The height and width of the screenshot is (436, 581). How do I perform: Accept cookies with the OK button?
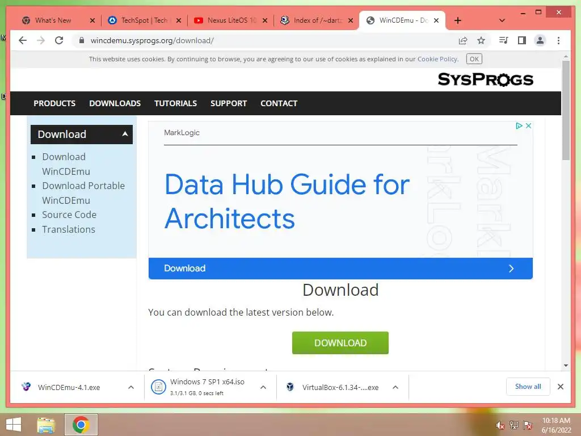[474, 59]
